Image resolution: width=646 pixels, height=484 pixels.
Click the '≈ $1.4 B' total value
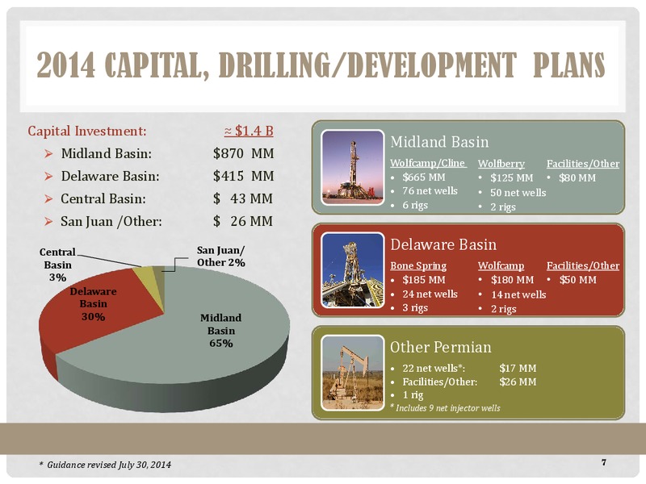pos(249,131)
